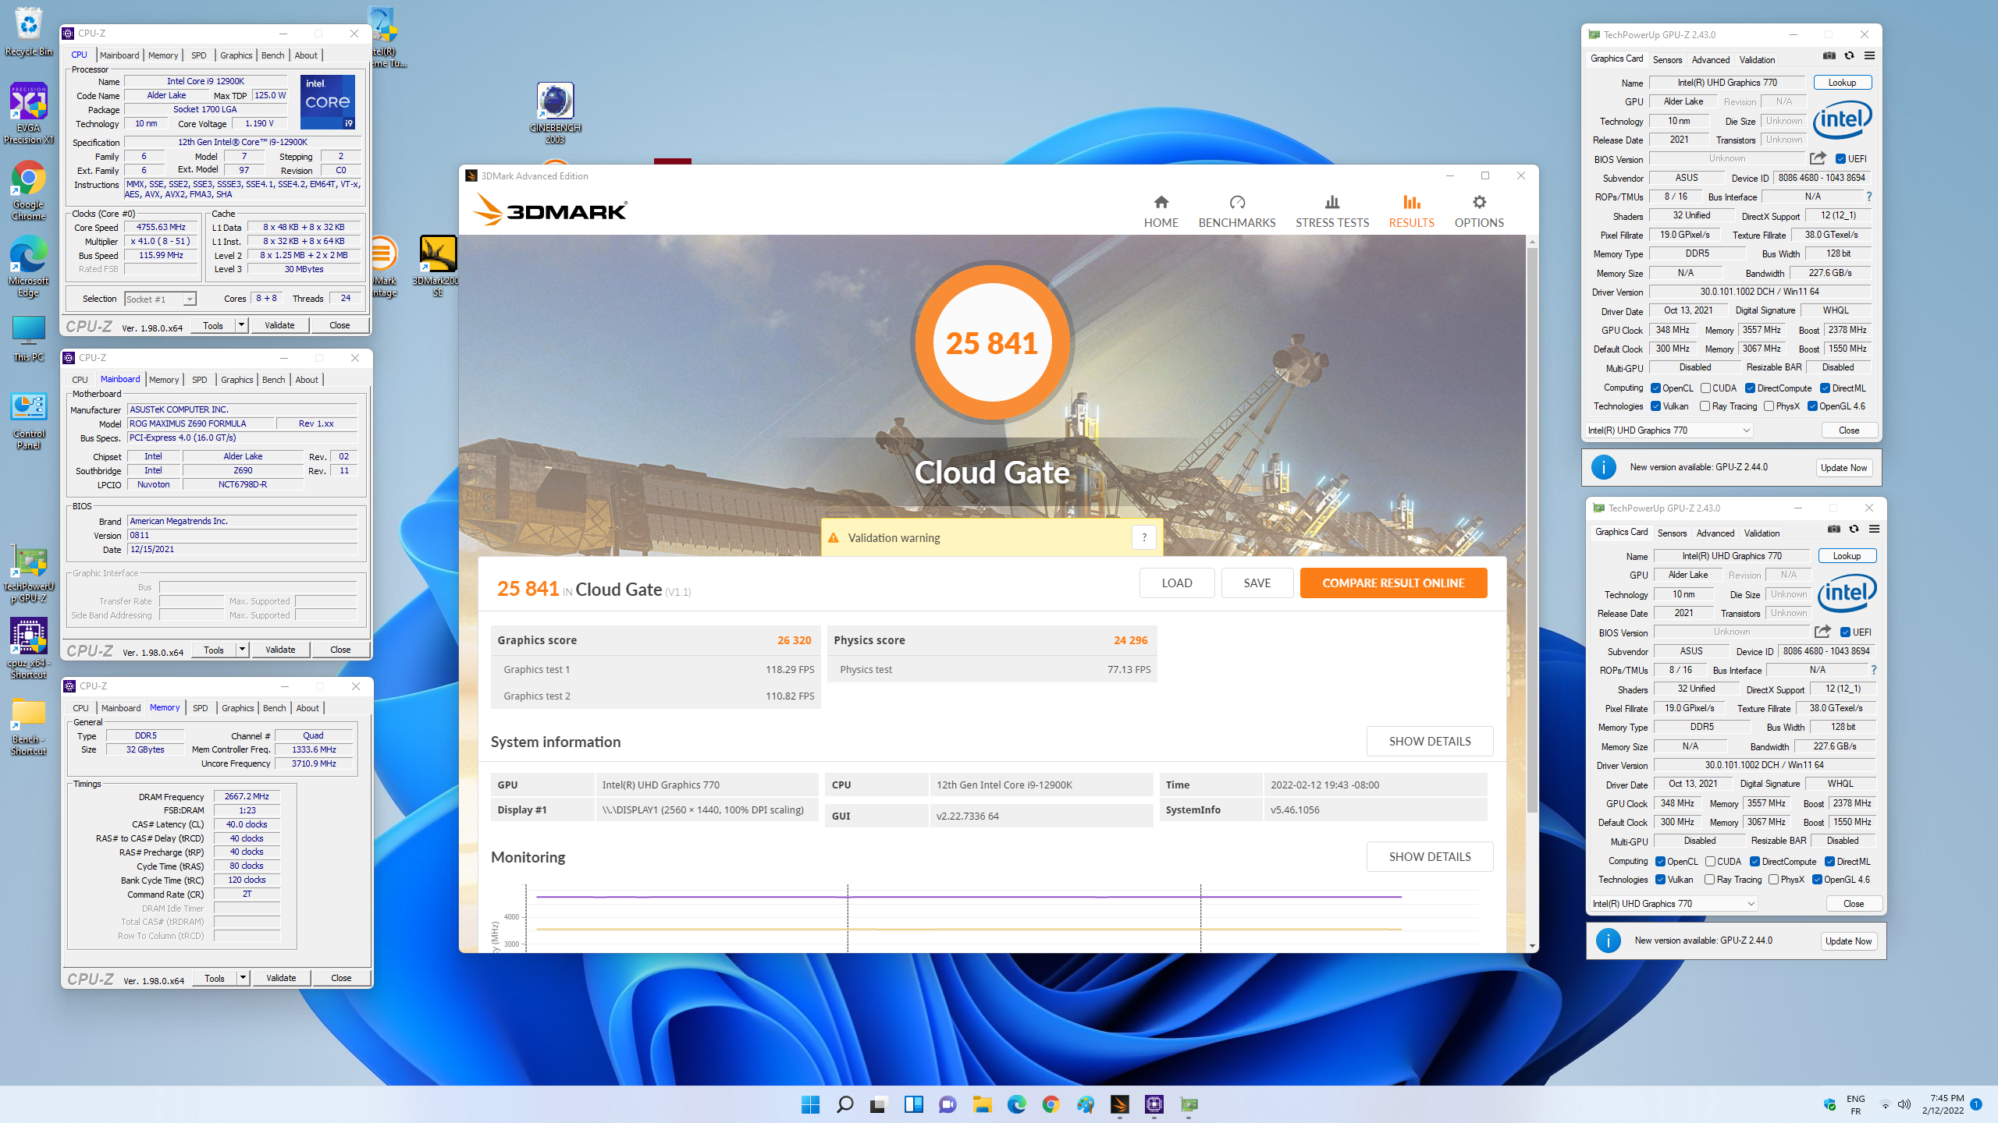
Task: Open GPU selector dropdown in upper GPU-Z
Action: pos(1669,430)
